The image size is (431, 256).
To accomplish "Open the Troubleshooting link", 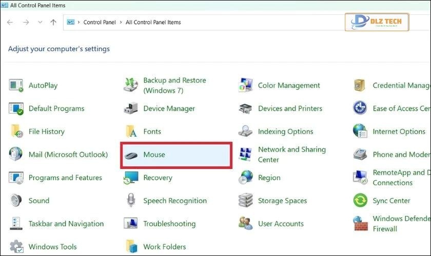I will click(x=169, y=224).
